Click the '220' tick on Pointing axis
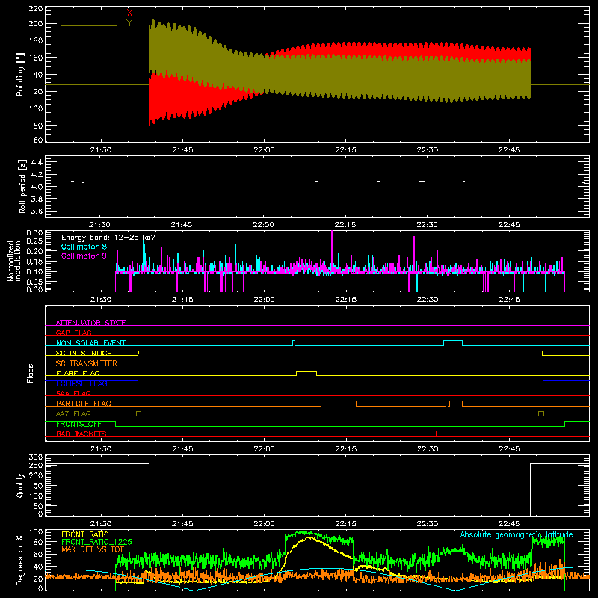 pos(35,9)
